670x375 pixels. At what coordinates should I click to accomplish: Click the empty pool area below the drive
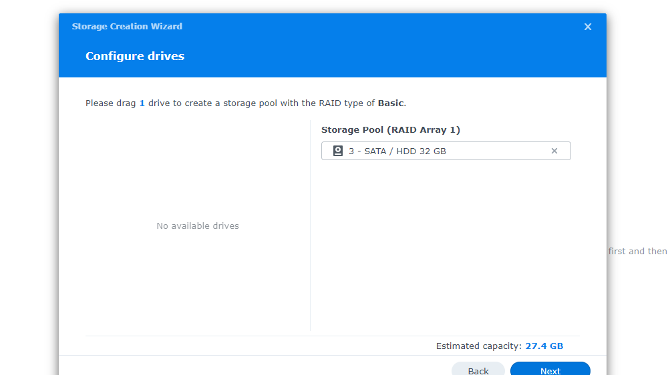(x=446, y=247)
